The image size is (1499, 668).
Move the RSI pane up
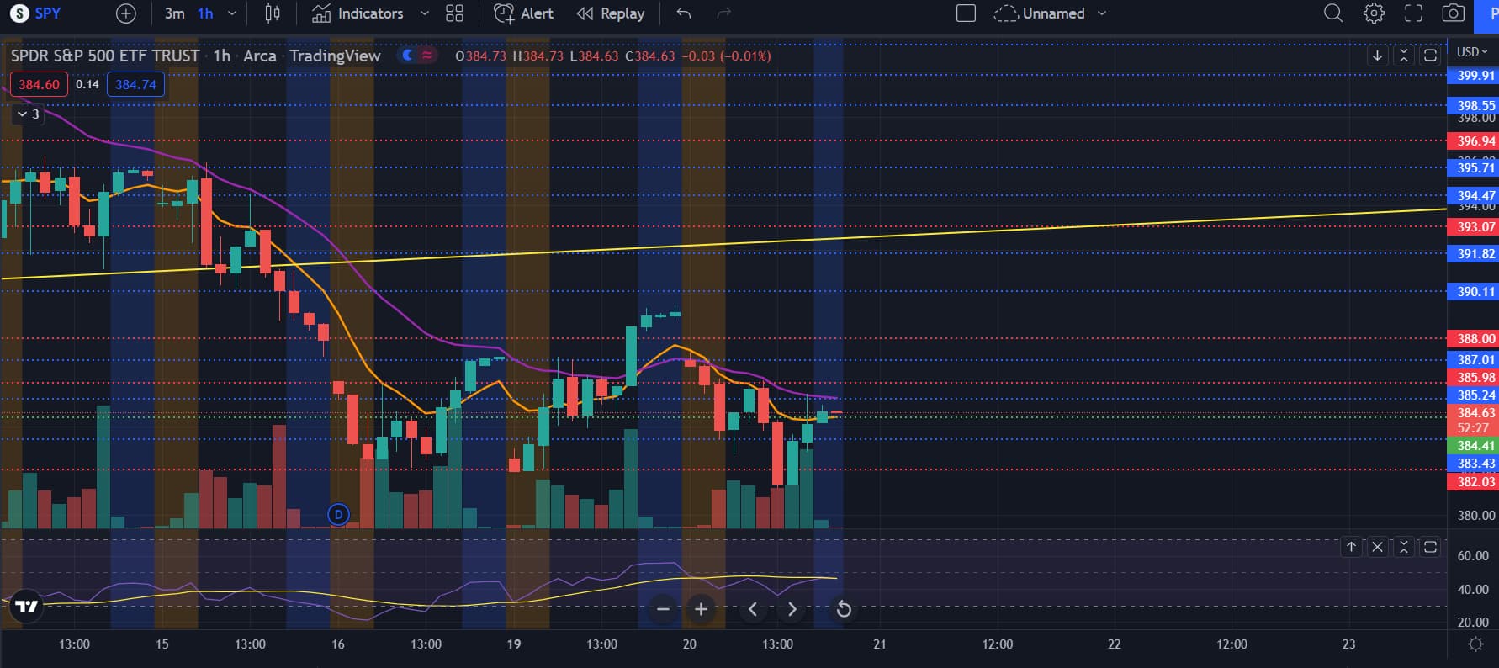(1351, 547)
